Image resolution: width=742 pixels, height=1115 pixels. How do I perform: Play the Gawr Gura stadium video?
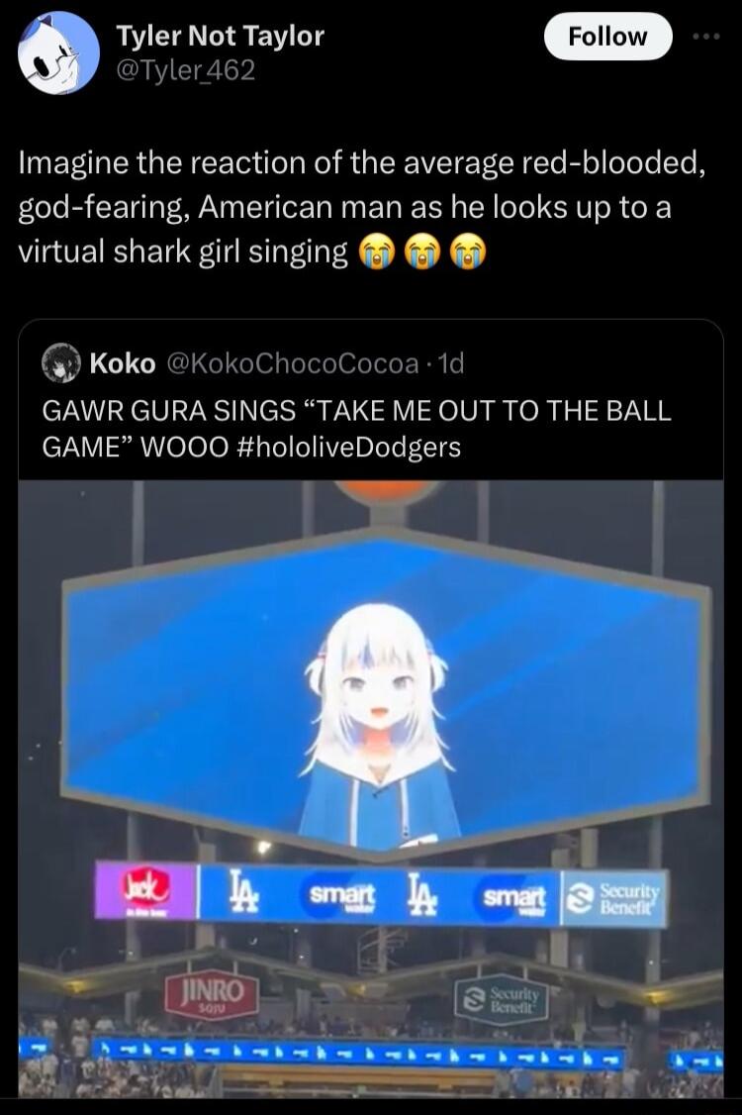(x=371, y=789)
